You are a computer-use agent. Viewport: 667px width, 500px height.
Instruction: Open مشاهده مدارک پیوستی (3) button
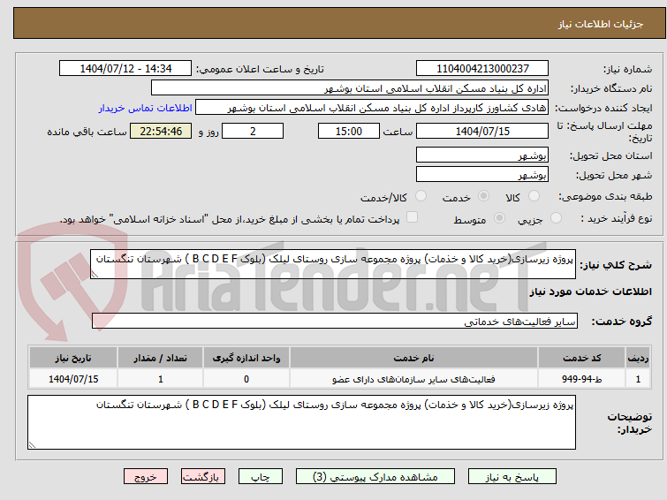pyautogui.click(x=375, y=477)
